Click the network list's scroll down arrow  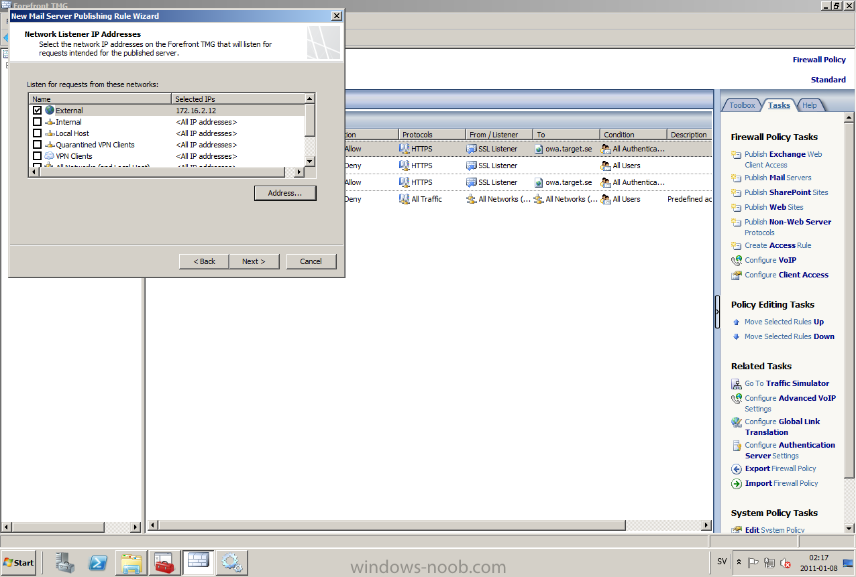coord(309,162)
